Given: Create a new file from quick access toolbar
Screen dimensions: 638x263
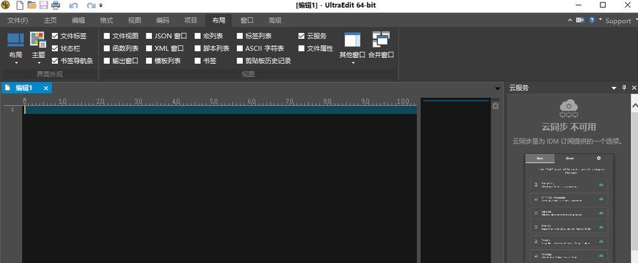Looking at the screenshot, I should tap(20, 5).
